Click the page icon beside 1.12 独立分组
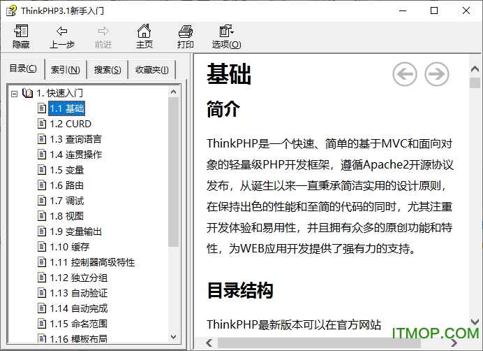This screenshot has height=351, width=483. point(42,278)
